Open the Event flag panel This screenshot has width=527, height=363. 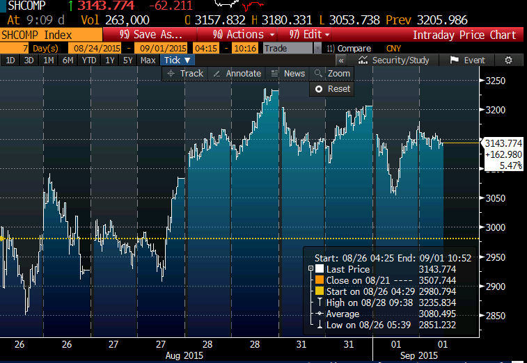468,60
